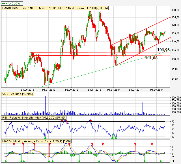Image resolution: width=181 pixels, height=164 pixels.
Task: Click the 90,00 price axis label
Action: (x=175, y=79)
